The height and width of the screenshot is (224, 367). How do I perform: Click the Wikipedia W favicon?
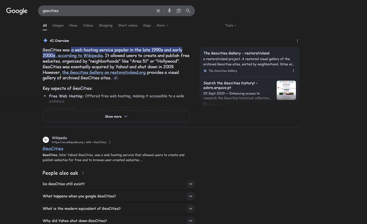point(46,140)
